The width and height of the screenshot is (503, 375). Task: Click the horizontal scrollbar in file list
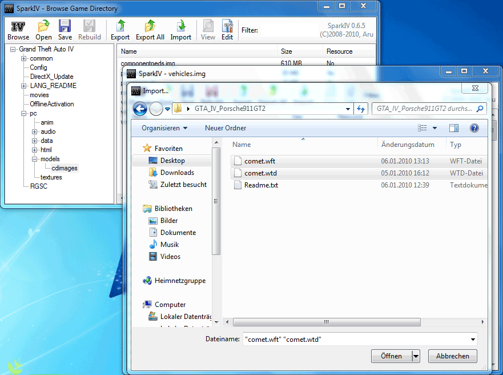pos(327,322)
